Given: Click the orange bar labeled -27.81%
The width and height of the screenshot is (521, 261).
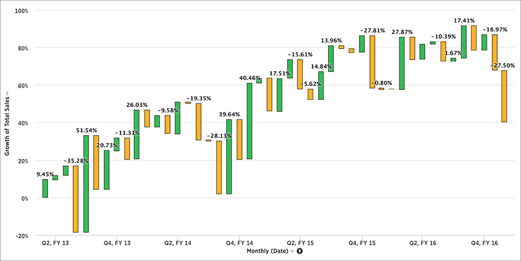Looking at the screenshot, I should pyautogui.click(x=372, y=61).
